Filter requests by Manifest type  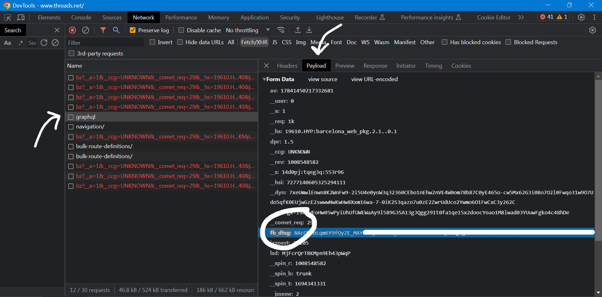pyautogui.click(x=405, y=42)
